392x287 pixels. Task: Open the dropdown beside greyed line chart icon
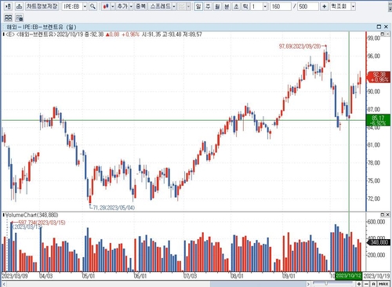(x=188, y=6)
